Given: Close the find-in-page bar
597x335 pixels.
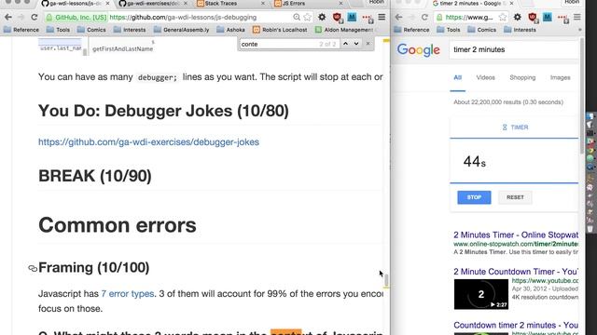Looking at the screenshot, I should point(368,44).
